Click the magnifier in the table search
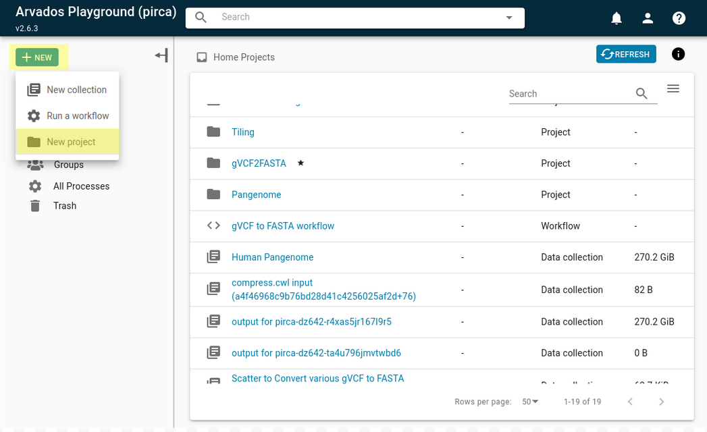707x432 pixels. [x=641, y=94]
